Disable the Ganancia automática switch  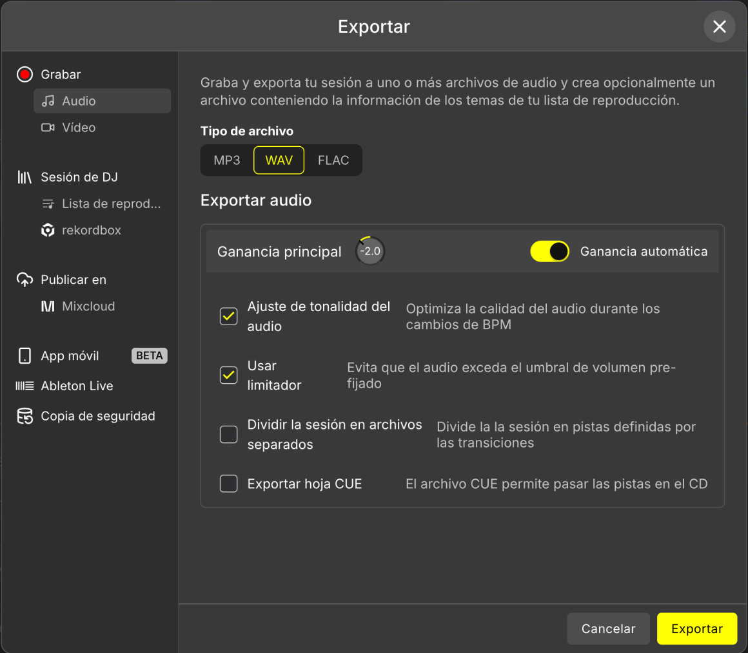(549, 251)
